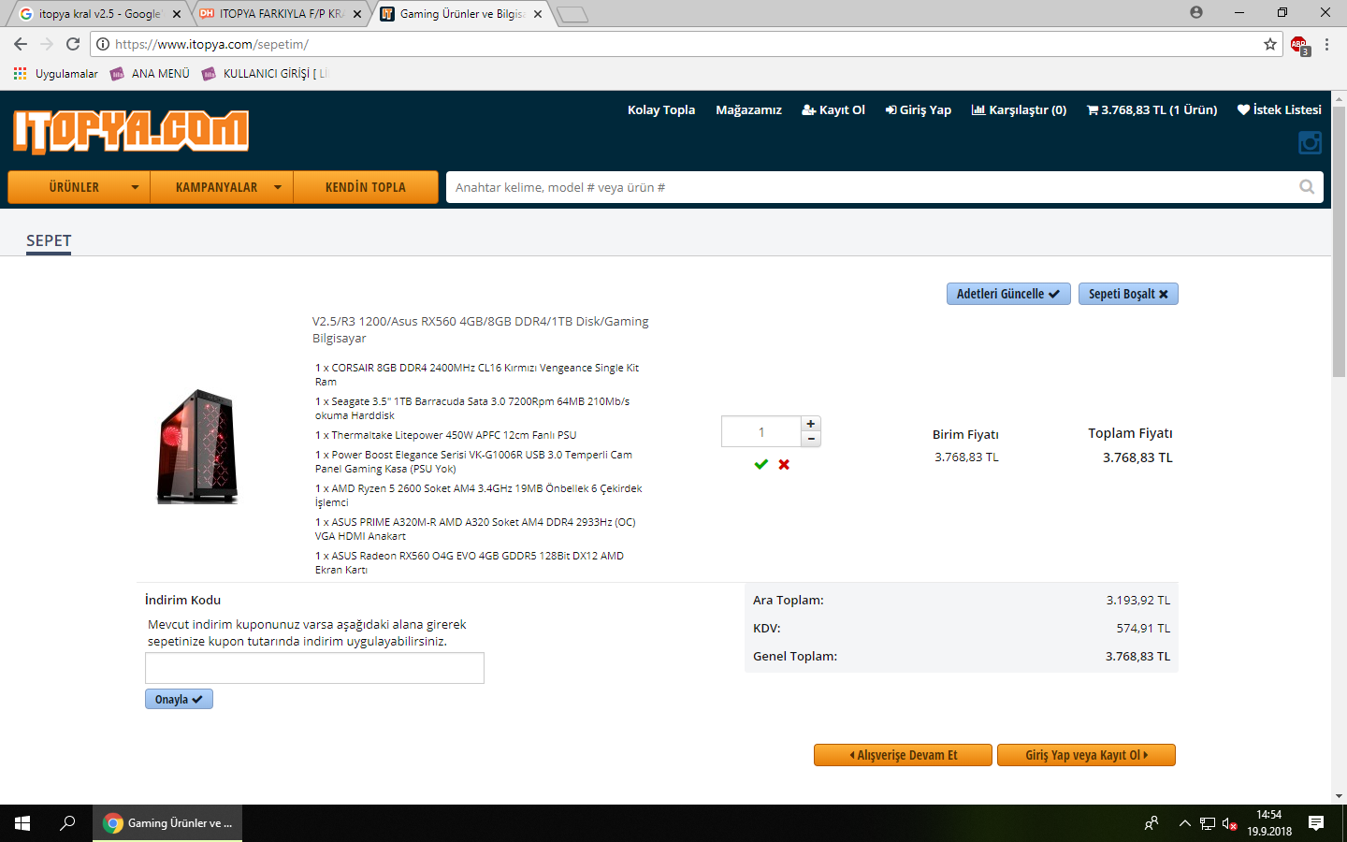Click the Onayla coupon button

click(x=179, y=699)
